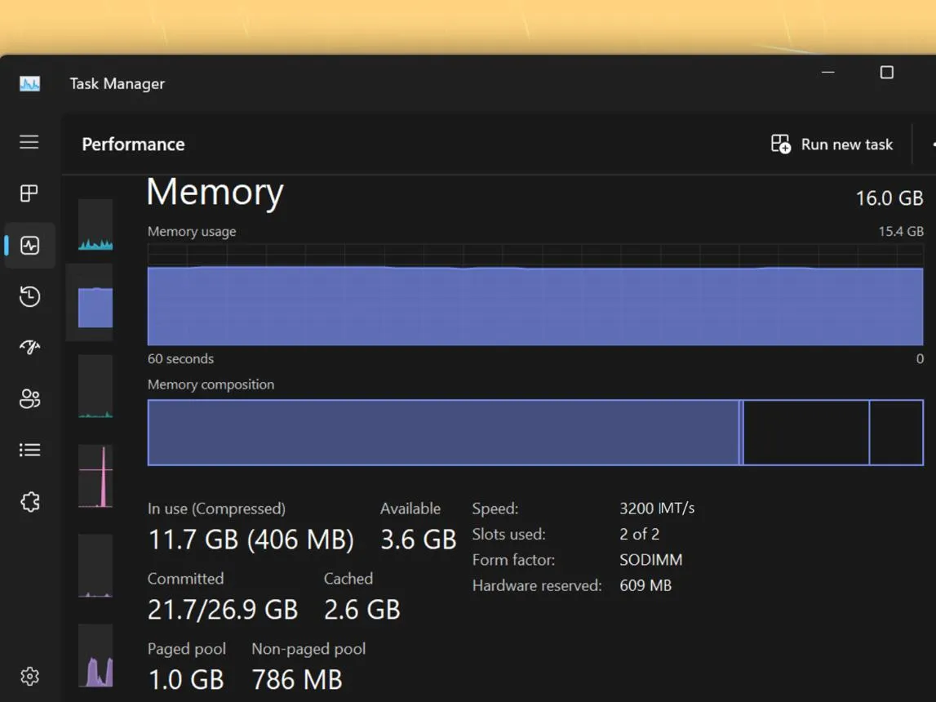
Task: Open the Details page list icon
Action: pyautogui.click(x=29, y=450)
